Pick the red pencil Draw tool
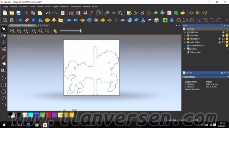This screenshot has height=152, width=229. click(x=4, y=57)
